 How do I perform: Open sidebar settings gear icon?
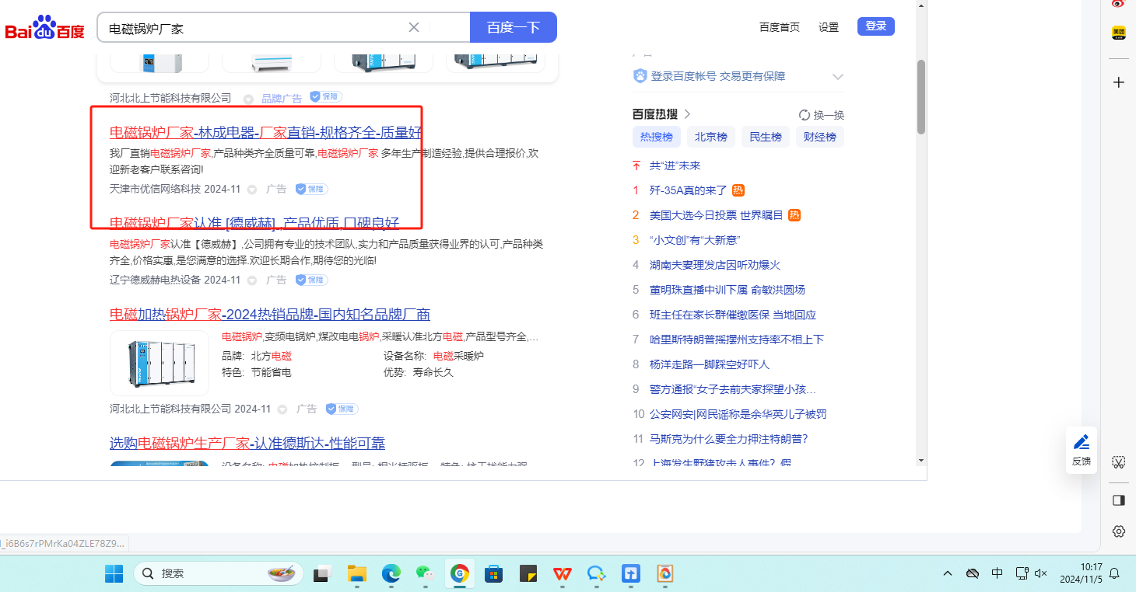(x=1119, y=531)
